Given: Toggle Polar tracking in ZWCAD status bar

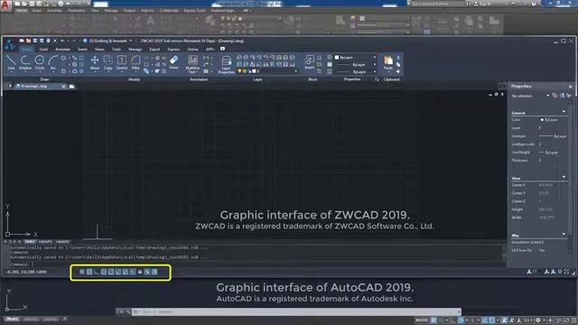Looking at the screenshot, I should pyautogui.click(x=104, y=272).
